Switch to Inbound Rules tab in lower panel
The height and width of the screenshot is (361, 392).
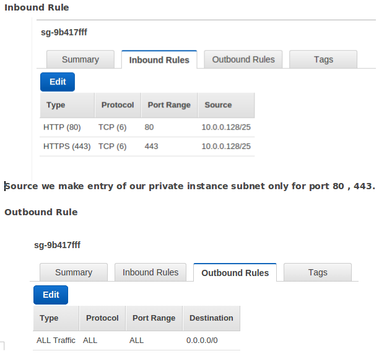150,272
